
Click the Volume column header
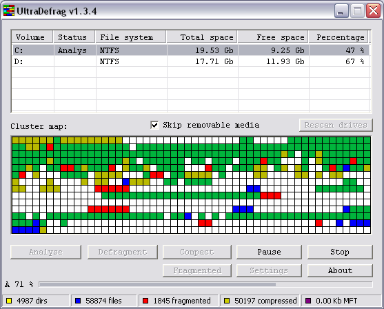32,37
